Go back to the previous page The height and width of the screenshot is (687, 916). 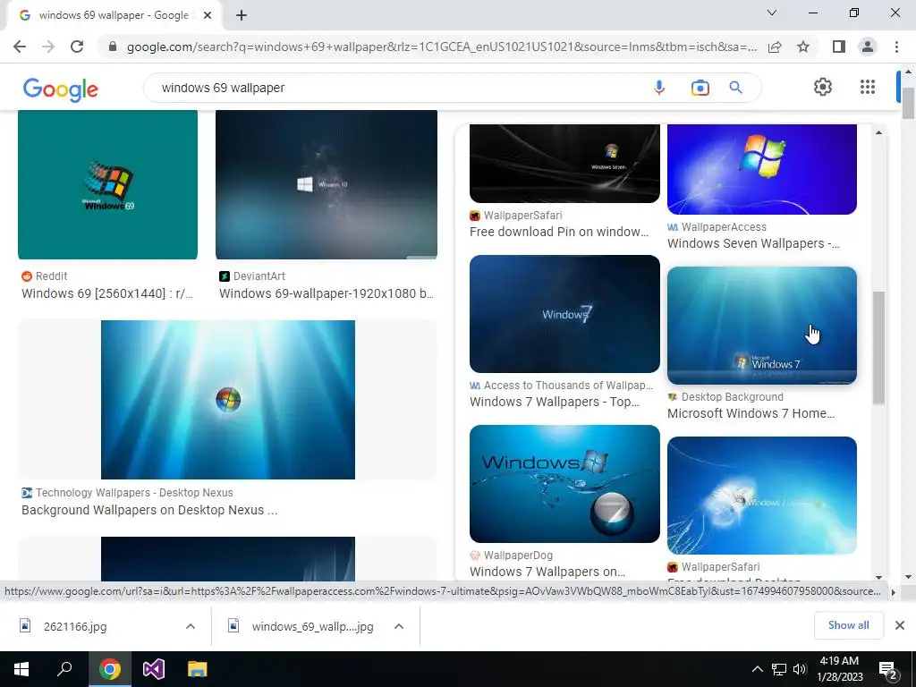pyautogui.click(x=20, y=47)
